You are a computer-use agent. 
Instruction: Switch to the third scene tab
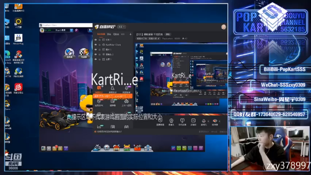coord(116,35)
